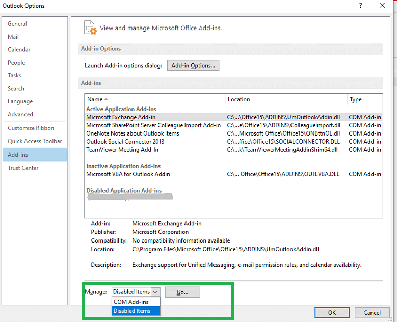Click the Microsoft Corporation publisher text
This screenshot has height=322, width=397.
(x=160, y=232)
